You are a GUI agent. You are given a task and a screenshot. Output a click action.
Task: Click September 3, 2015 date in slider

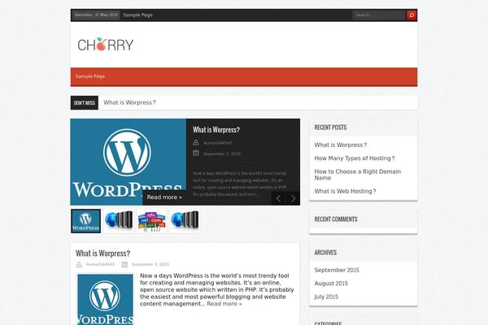(222, 154)
